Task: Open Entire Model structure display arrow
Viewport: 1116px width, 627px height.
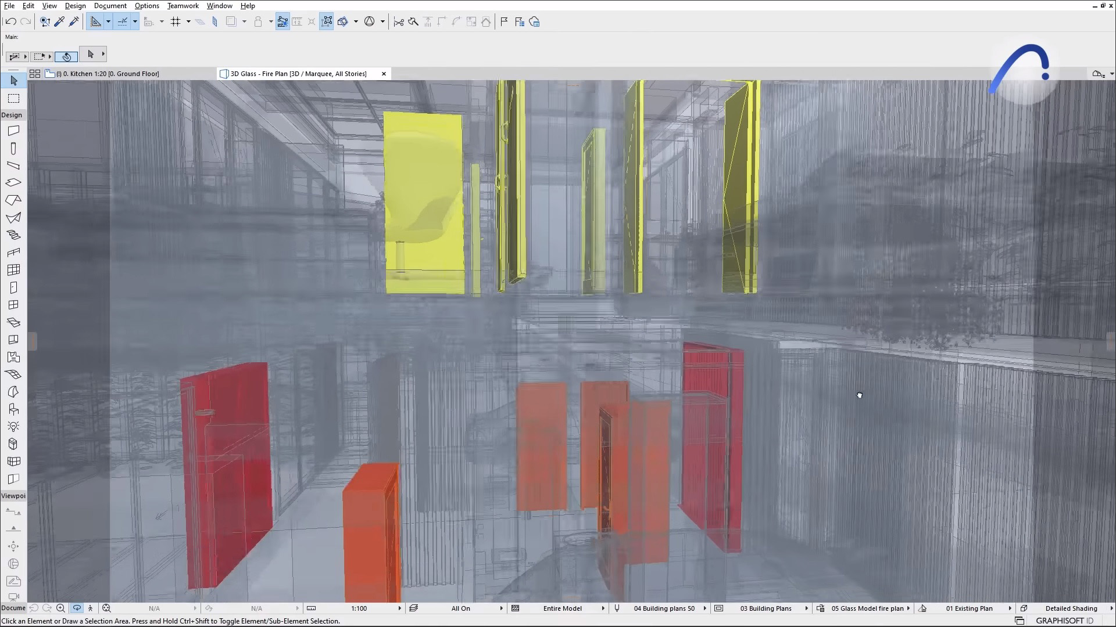Action: [603, 608]
